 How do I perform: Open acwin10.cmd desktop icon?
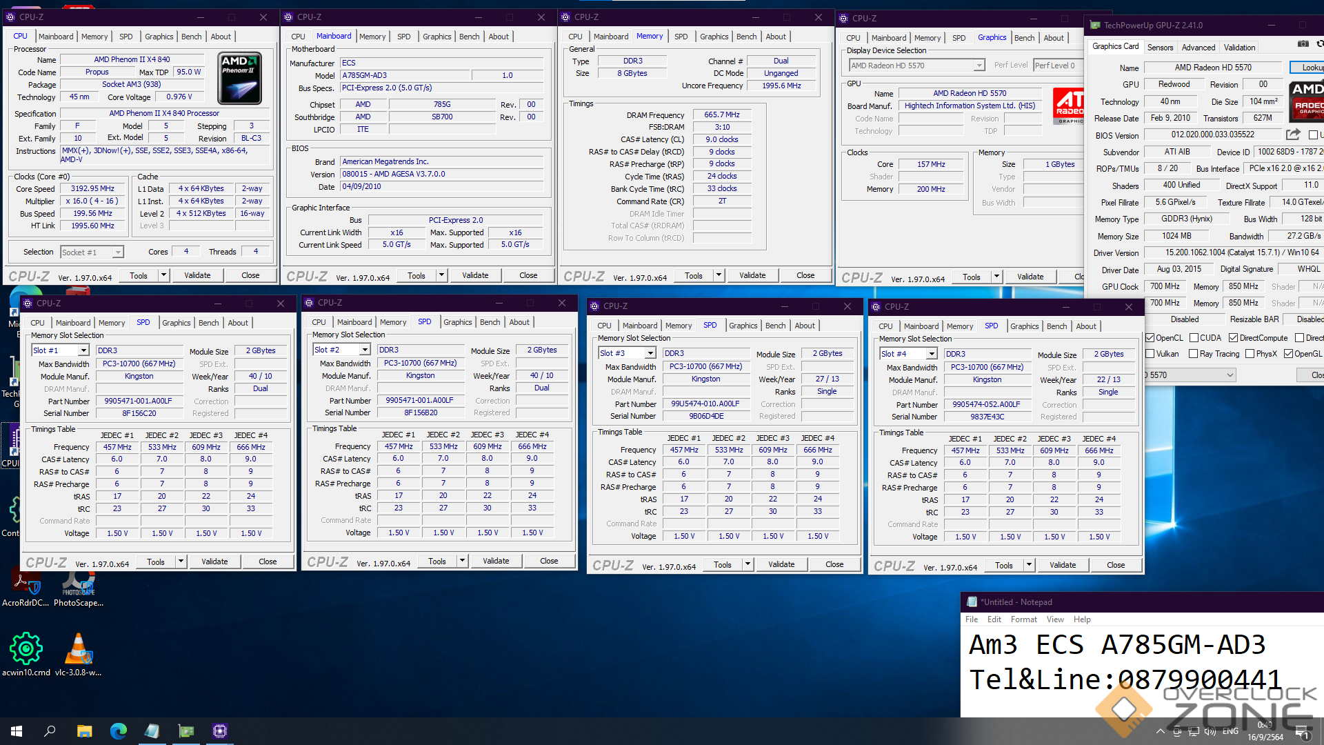click(x=26, y=648)
